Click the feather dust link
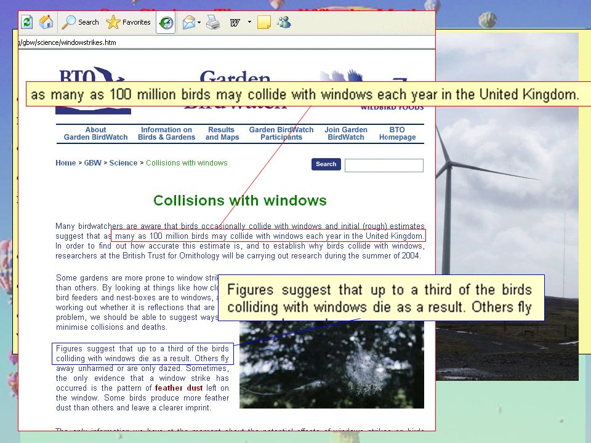The height and width of the screenshot is (443, 591). pyautogui.click(x=179, y=388)
